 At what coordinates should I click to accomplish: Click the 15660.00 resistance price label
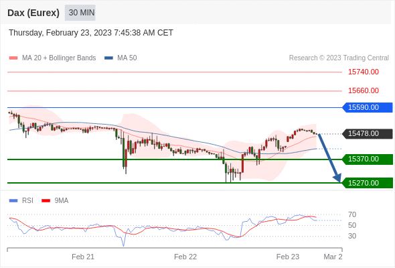(364, 90)
